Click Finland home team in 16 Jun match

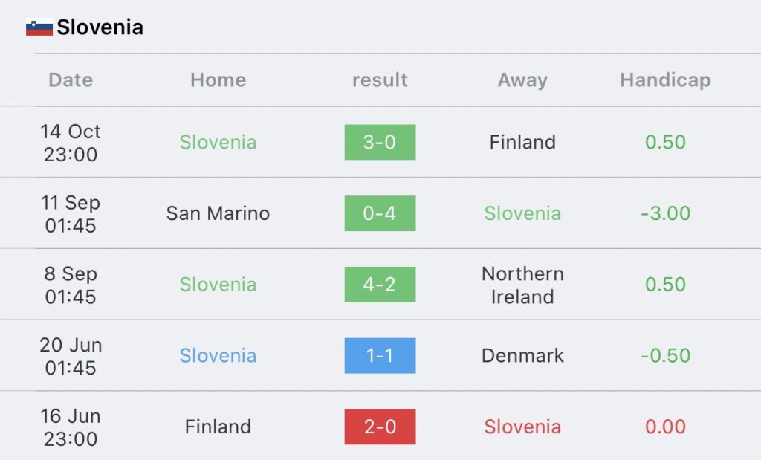218,427
